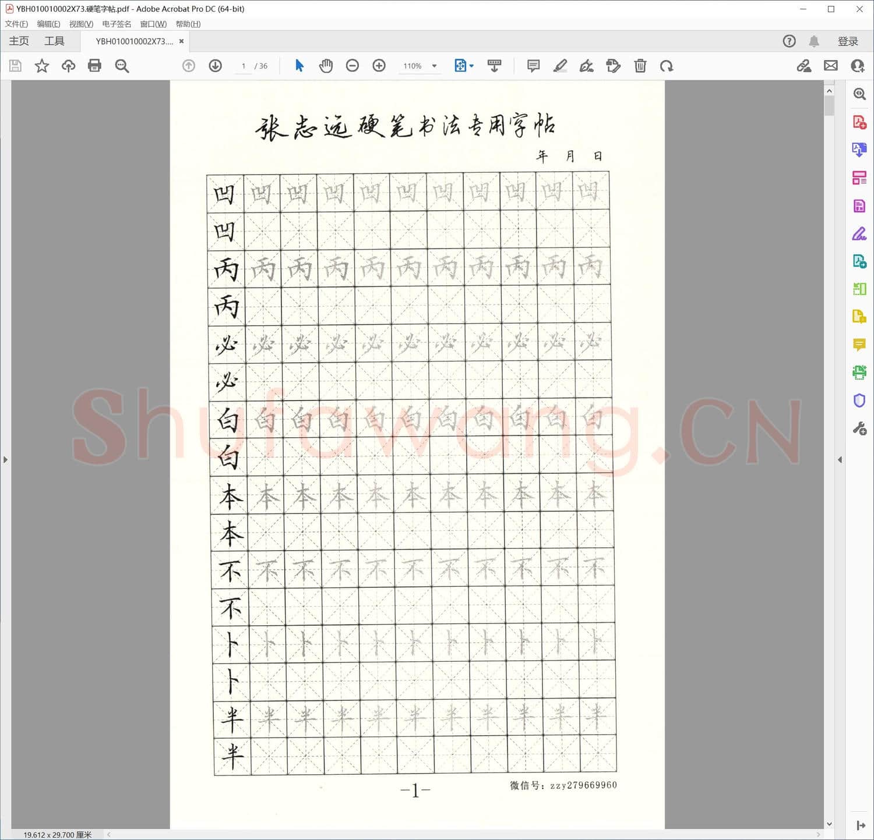The width and height of the screenshot is (874, 840).
Task: Open Fill & Sign purple pen tool
Action: pos(859,233)
